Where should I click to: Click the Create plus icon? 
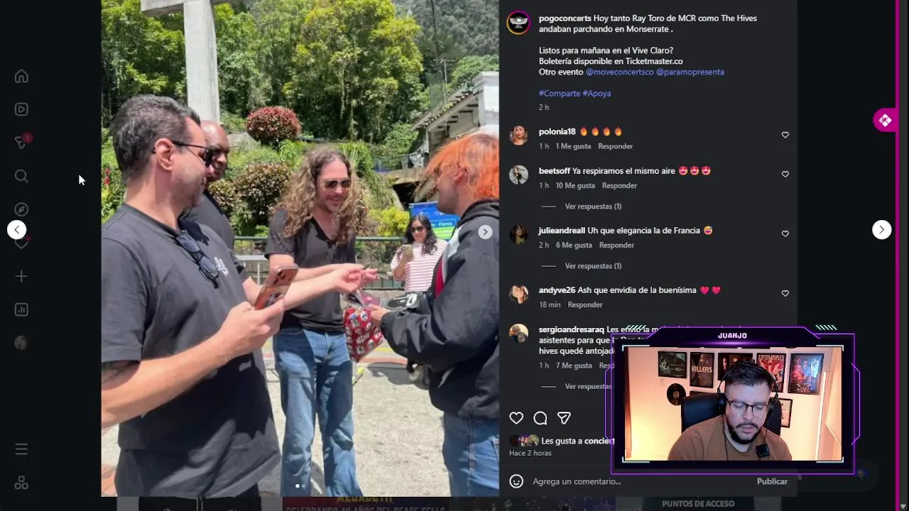(x=21, y=276)
